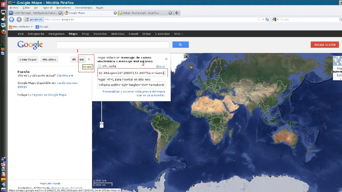Switch language to català

[61, 83]
